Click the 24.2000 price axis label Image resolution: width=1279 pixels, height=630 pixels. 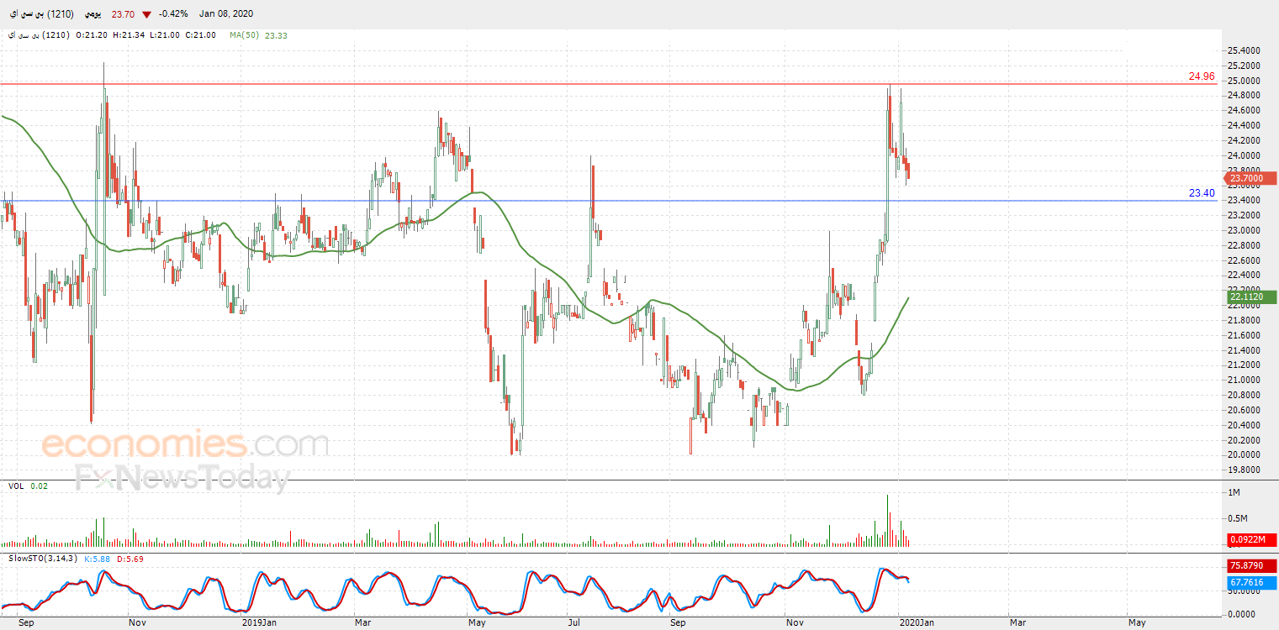point(1244,140)
